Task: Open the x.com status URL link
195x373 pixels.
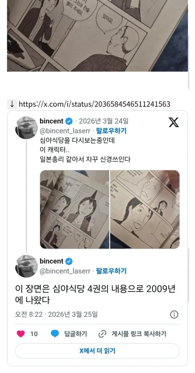Action: [x=94, y=104]
